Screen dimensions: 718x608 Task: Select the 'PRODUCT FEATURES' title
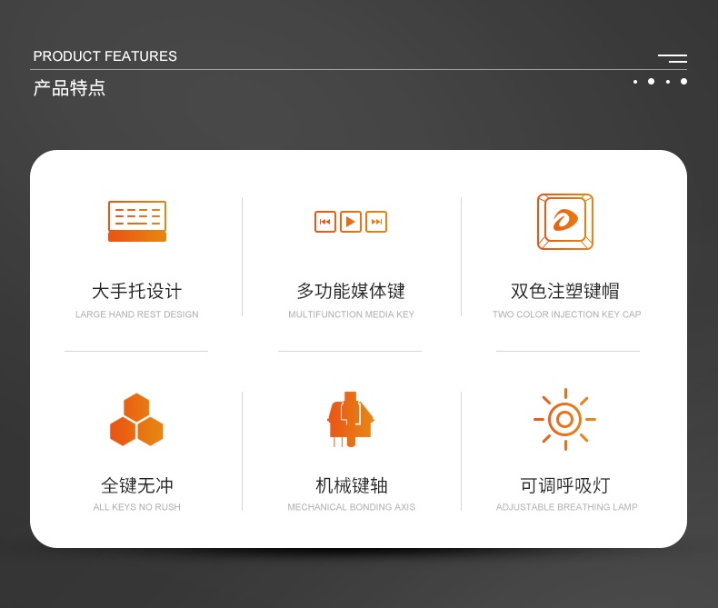pos(105,56)
